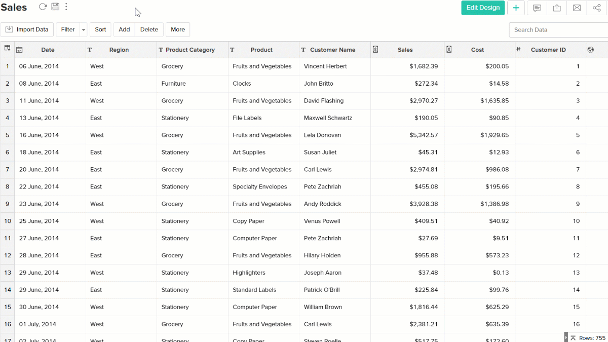Click the comments speech bubble icon
608x342 pixels.
point(537,8)
